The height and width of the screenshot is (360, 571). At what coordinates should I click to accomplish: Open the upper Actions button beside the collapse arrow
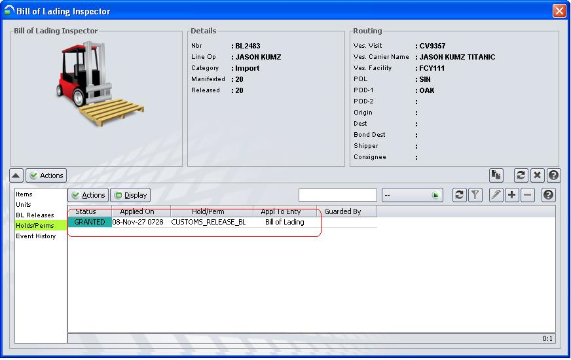click(46, 175)
